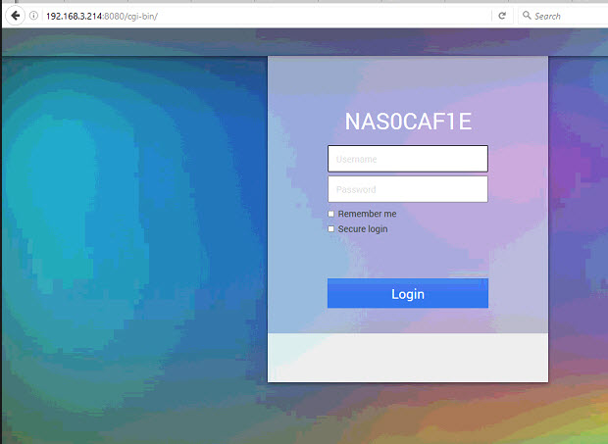Go back using the browser back arrow

click(x=16, y=16)
